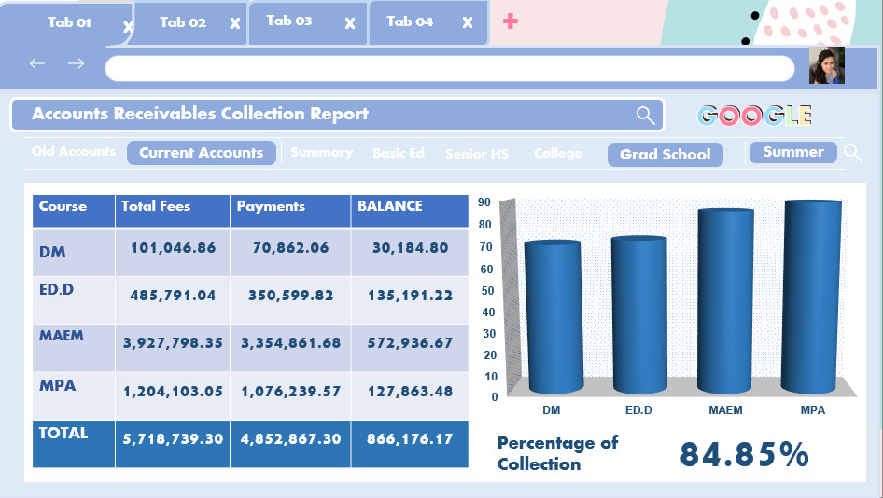Click payments value 1,076,239.57
The height and width of the screenshot is (498, 883).
290,391
